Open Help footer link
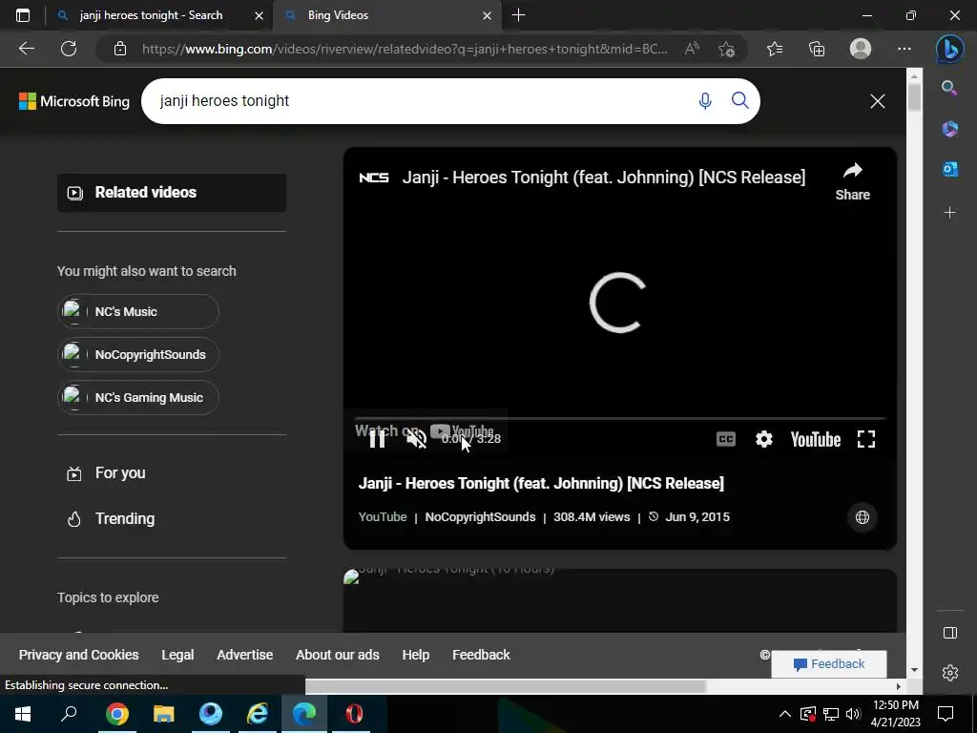Screen dimensions: 977x733 416,655
